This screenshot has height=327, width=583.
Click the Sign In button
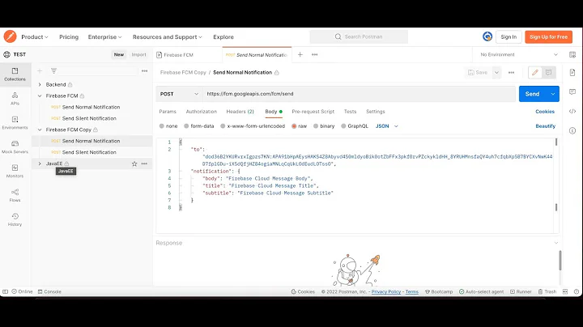coord(509,36)
